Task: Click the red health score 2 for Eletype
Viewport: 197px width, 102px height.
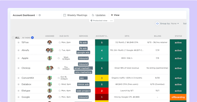Action: (102, 91)
